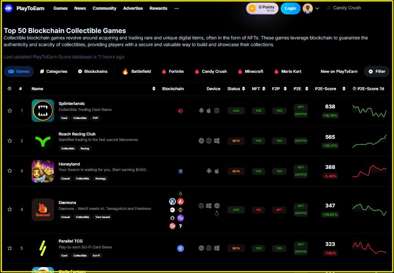The width and height of the screenshot is (394, 273).
Task: Click the Windows device icon for Roach Racing Club
Action: tap(217, 141)
